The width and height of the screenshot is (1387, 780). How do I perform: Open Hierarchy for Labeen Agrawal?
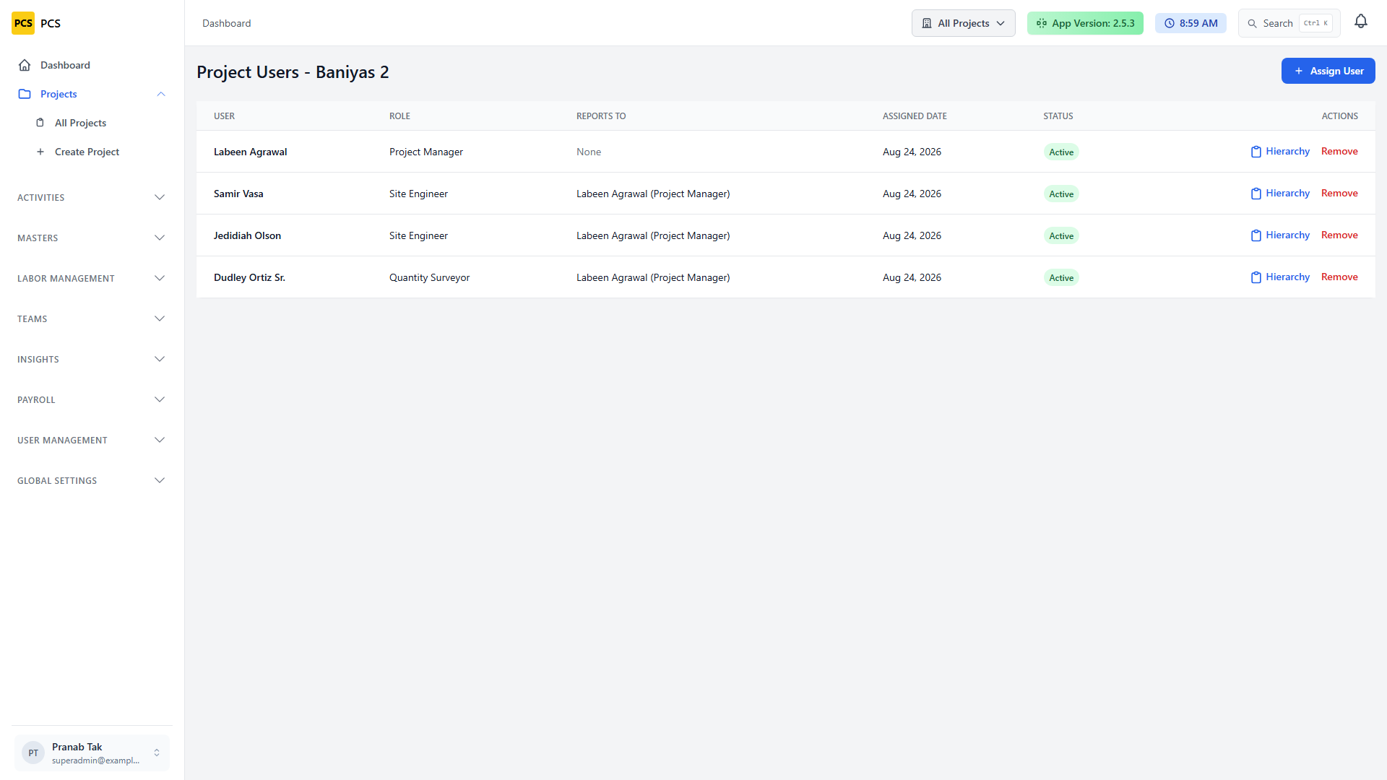(x=1280, y=152)
